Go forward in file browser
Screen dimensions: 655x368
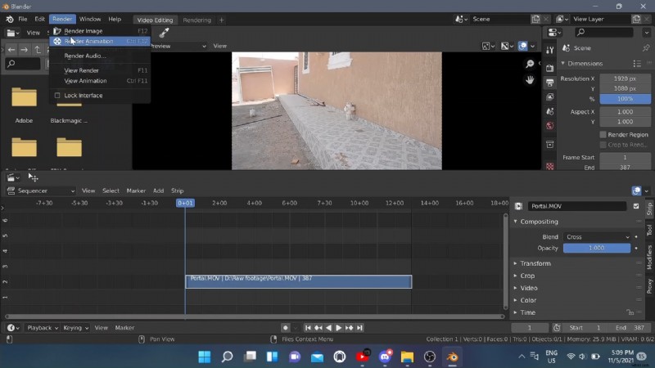click(x=25, y=50)
